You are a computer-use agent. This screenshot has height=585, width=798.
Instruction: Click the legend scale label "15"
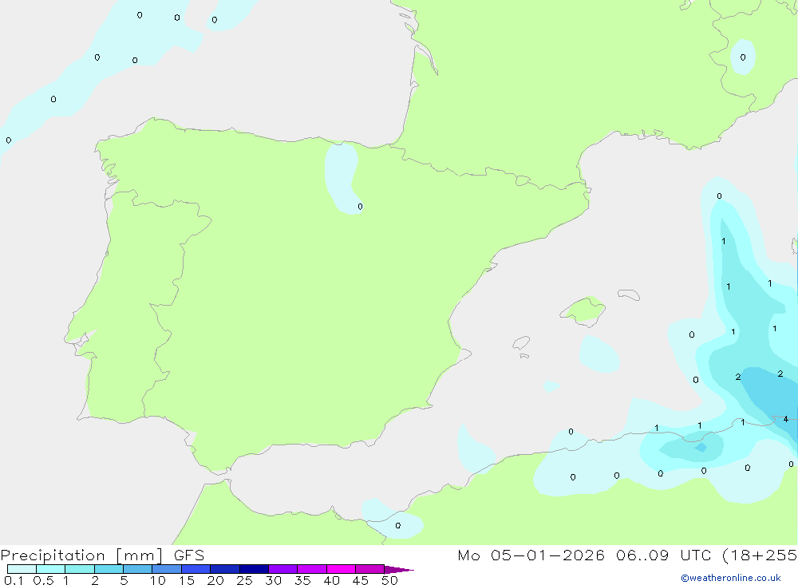pyautogui.click(x=187, y=580)
